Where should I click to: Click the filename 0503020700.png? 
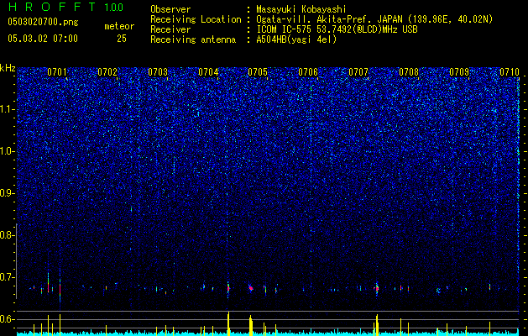(43, 22)
